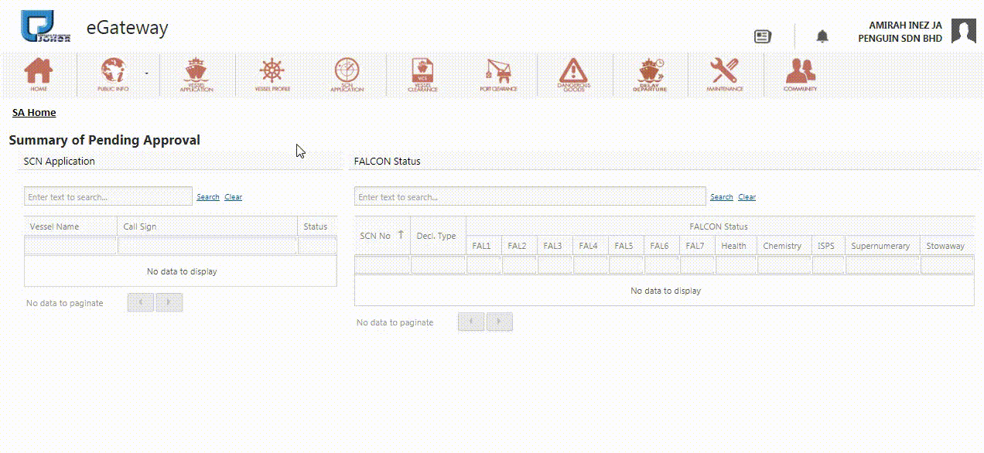Focus the FALCON Status search text box

coord(530,196)
